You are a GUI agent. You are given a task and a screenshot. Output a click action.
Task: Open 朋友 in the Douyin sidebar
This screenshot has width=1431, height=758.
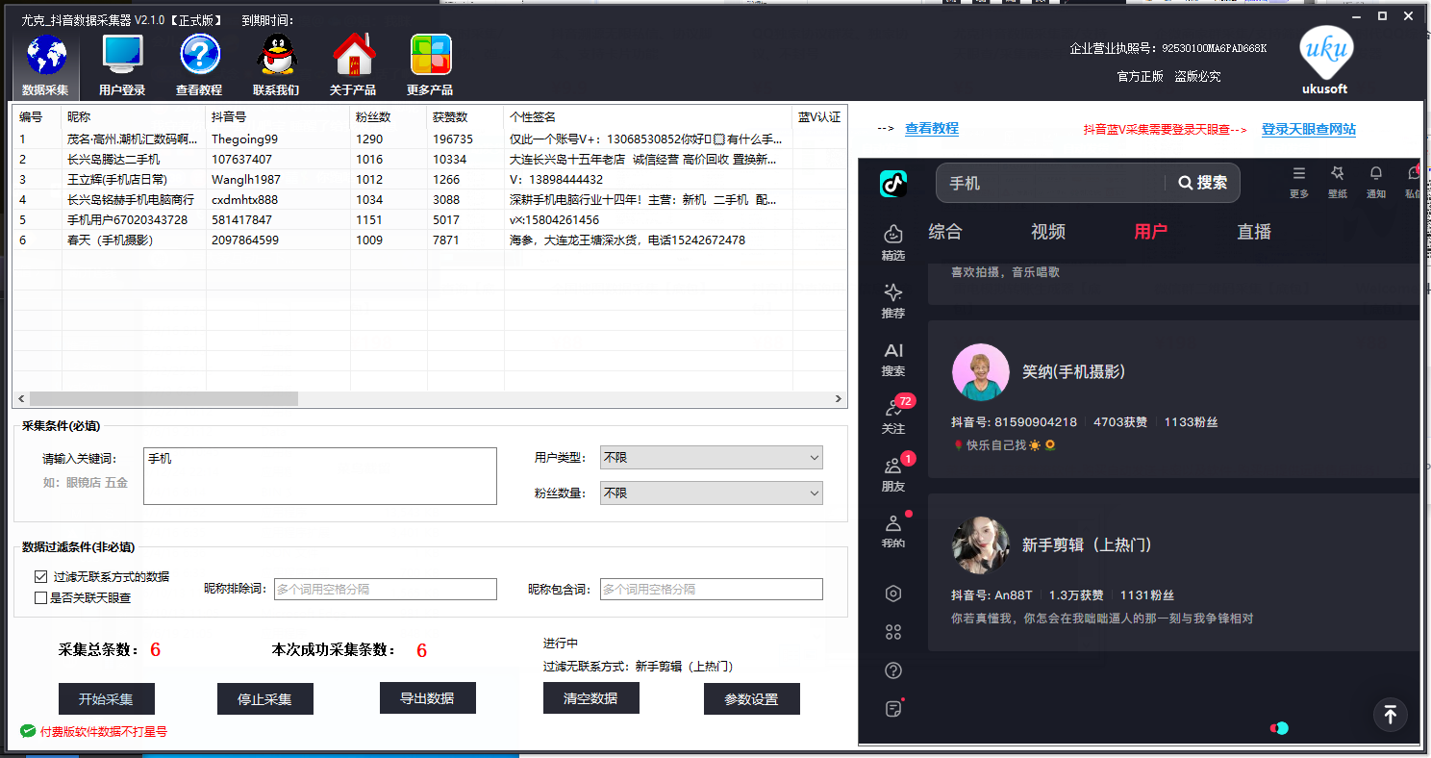tap(893, 473)
